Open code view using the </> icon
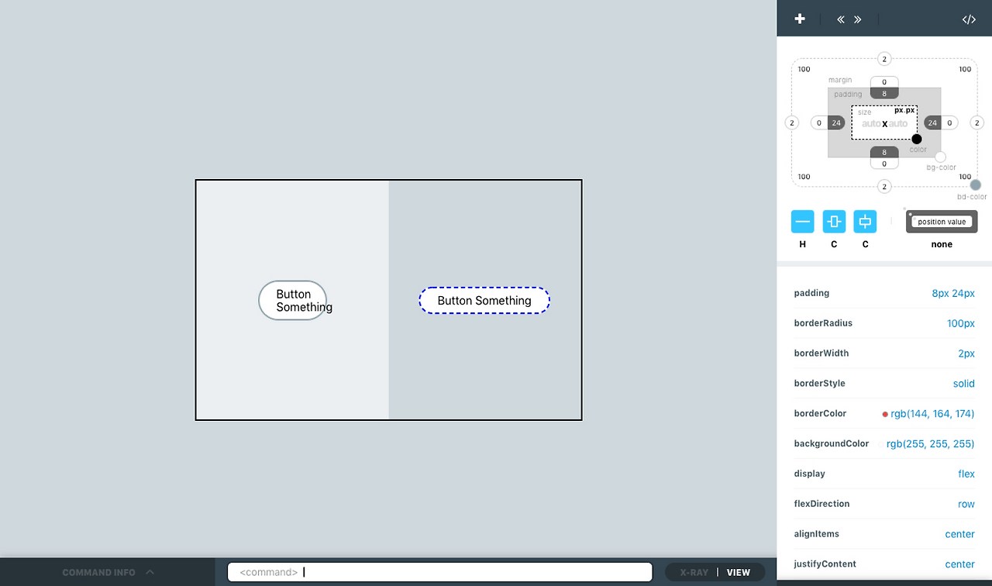Viewport: 992px width, 586px height. (969, 19)
